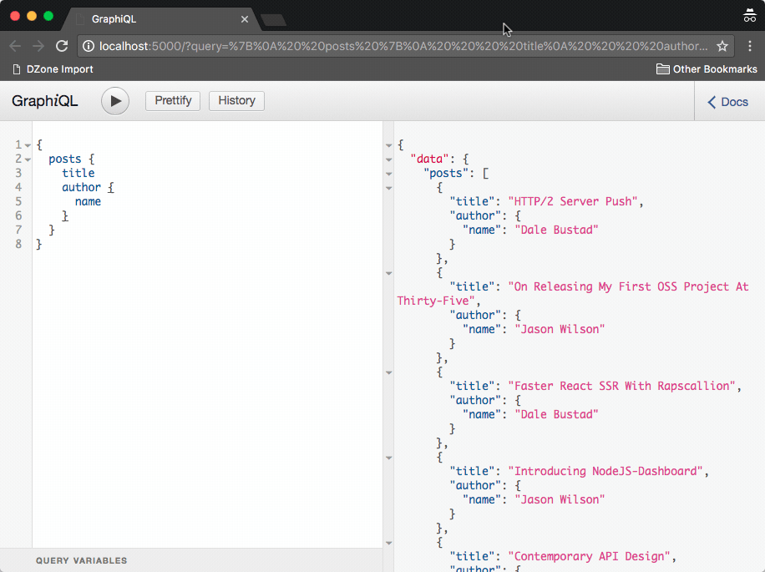Select the GraphiQL browser tab

pos(161,19)
